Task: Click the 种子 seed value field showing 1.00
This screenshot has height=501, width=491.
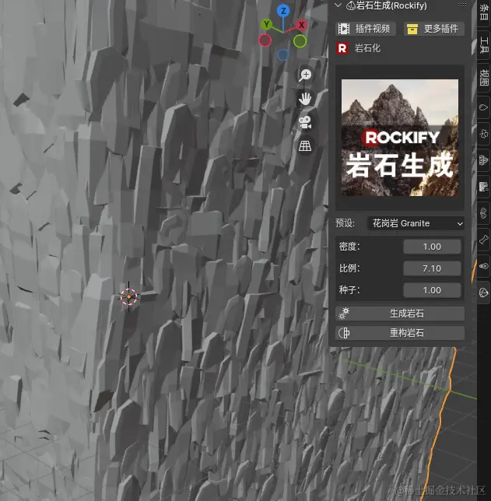Action: click(432, 290)
